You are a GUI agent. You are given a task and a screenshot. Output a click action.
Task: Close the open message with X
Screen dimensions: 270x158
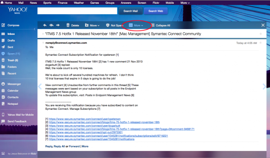coord(263,25)
